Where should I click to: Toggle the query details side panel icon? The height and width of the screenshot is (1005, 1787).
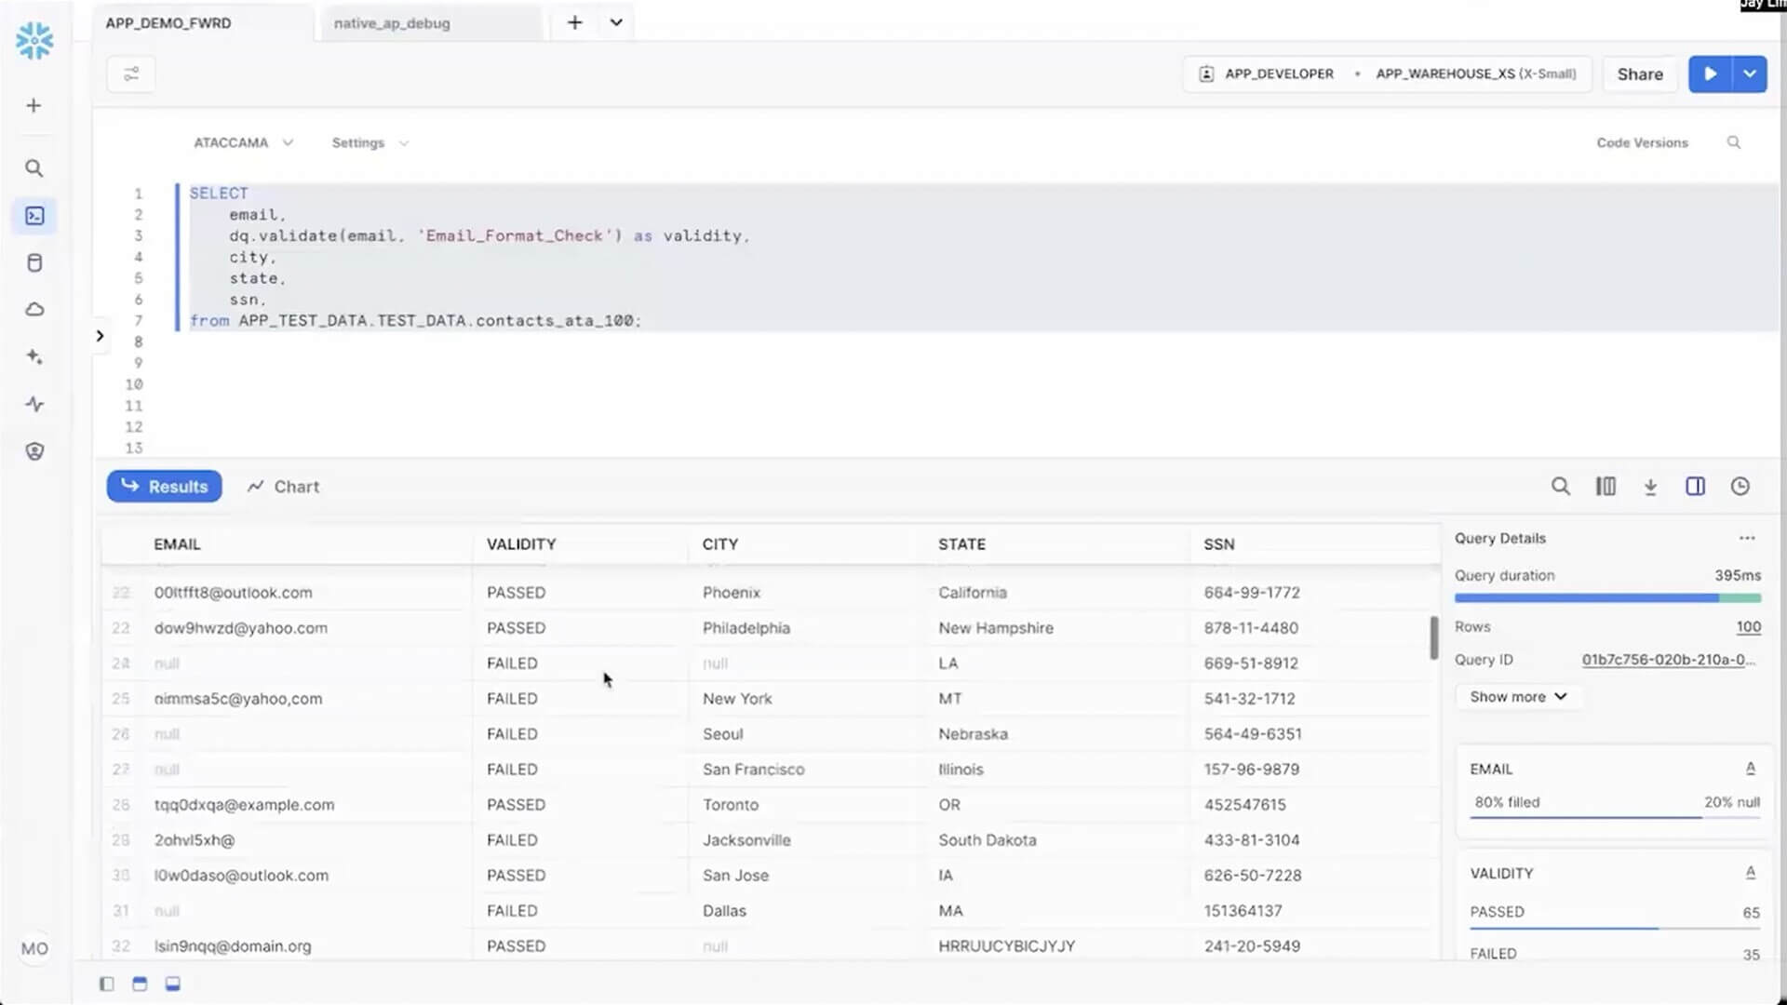(x=1695, y=487)
